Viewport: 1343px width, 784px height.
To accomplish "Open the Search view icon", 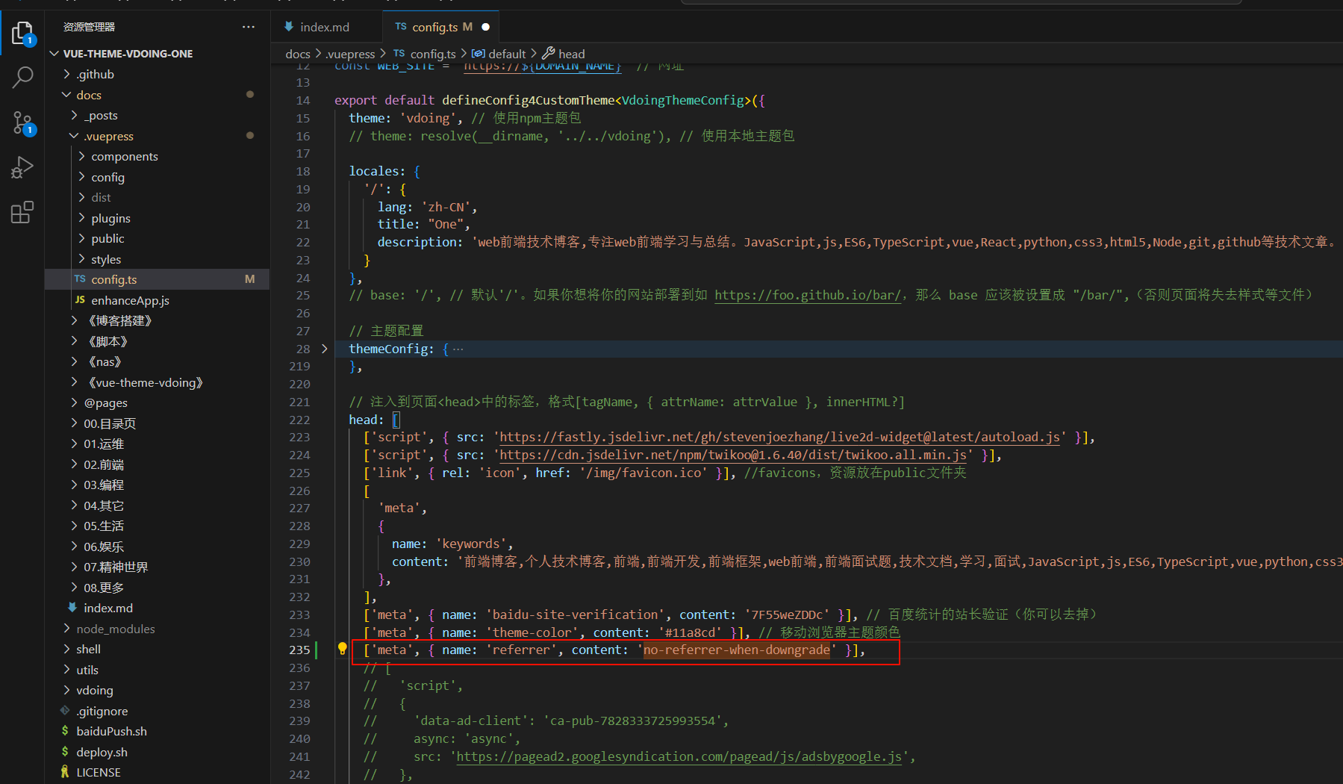I will pos(22,77).
